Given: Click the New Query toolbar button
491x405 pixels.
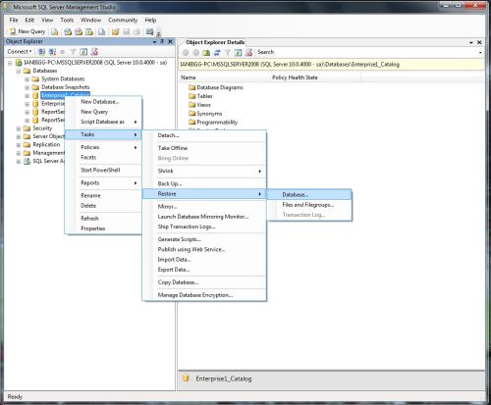Looking at the screenshot, I should 27,31.
